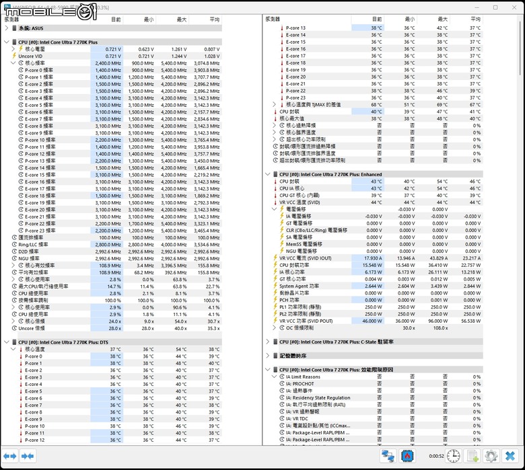Viewport: 525px width, 470px height.
Task: Collapse the 核心頻率 tree
Action: point(13,63)
